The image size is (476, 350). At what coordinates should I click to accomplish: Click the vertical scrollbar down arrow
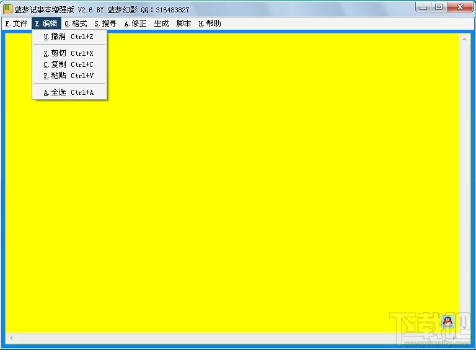point(464,327)
